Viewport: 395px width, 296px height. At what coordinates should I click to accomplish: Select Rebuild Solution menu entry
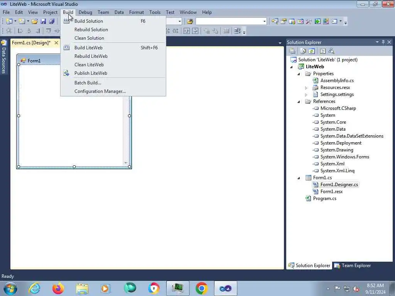(113, 30)
